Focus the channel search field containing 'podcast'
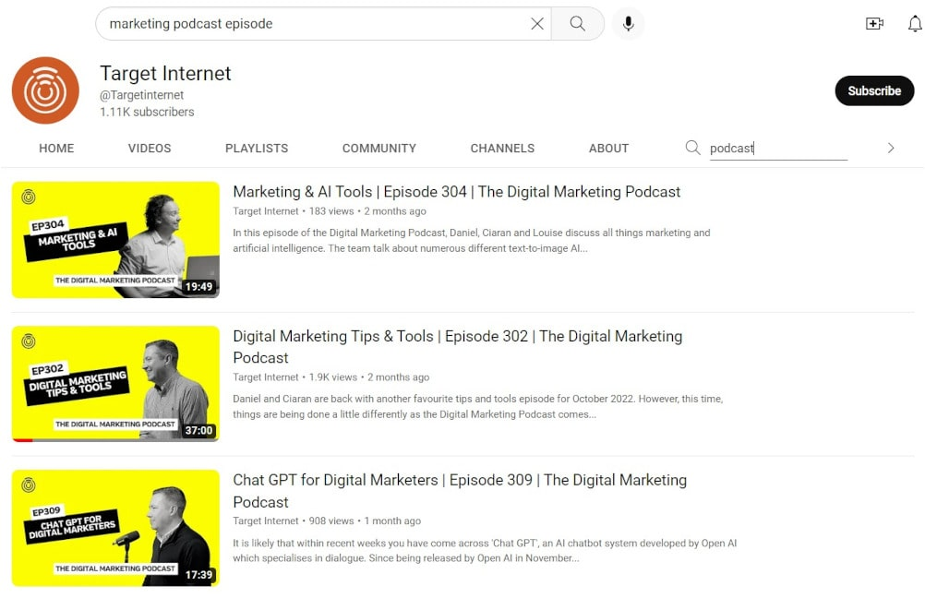925x598 pixels. 778,148
